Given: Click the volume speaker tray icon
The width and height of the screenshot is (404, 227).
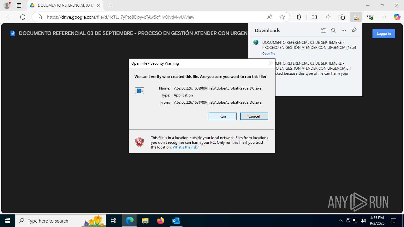Looking at the screenshot, I should point(363,221).
